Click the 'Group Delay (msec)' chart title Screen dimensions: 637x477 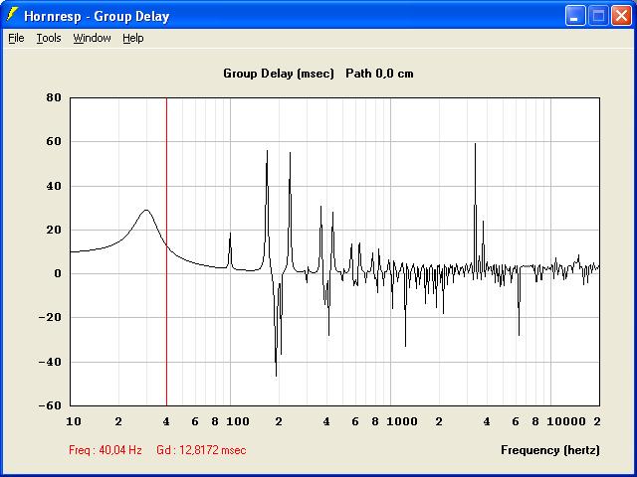(279, 74)
